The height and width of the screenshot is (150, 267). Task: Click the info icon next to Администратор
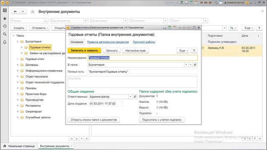click(247, 2)
